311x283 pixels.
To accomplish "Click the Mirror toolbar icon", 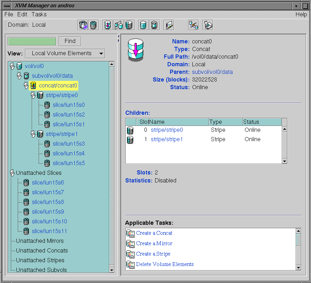I will click(118, 25).
